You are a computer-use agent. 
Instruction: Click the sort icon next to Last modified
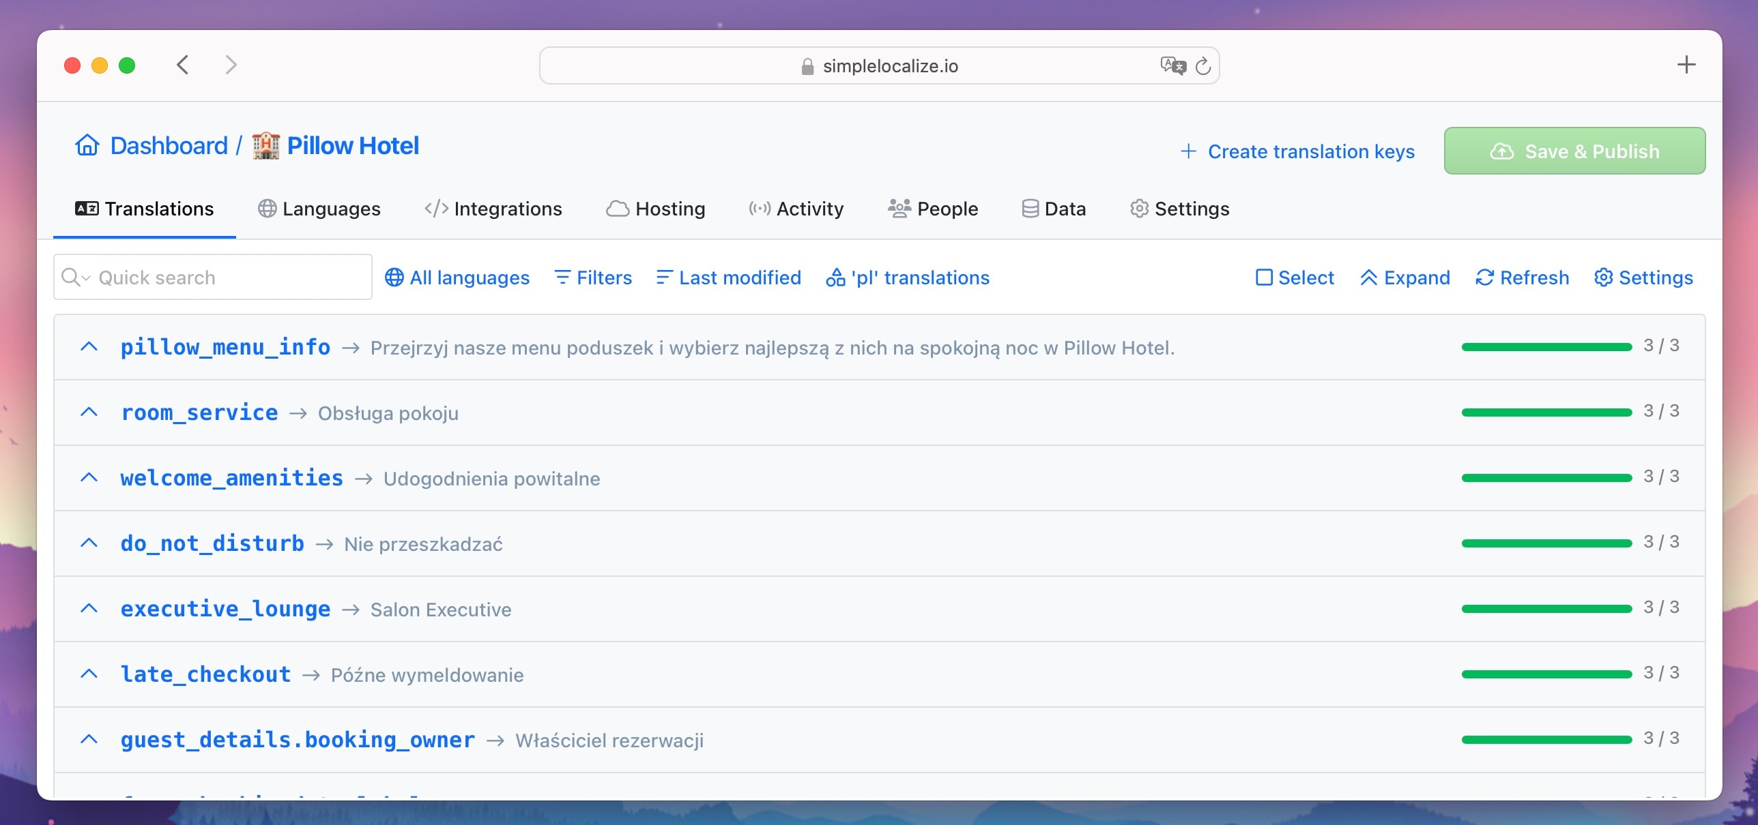[x=664, y=277]
